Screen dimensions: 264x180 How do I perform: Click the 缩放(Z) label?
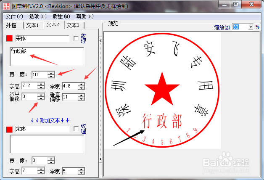222,27
